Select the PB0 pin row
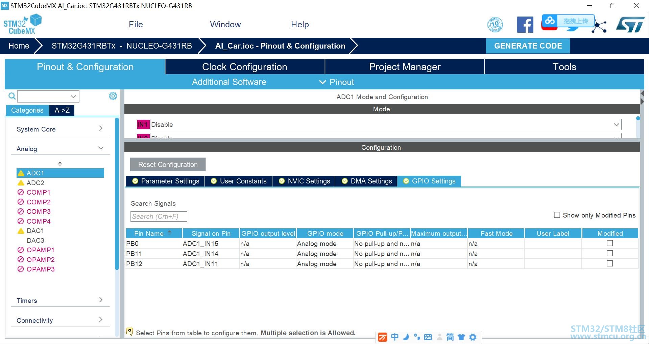This screenshot has width=649, height=344. point(382,243)
